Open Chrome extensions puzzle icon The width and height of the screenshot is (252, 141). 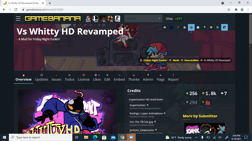pyautogui.click(x=236, y=9)
